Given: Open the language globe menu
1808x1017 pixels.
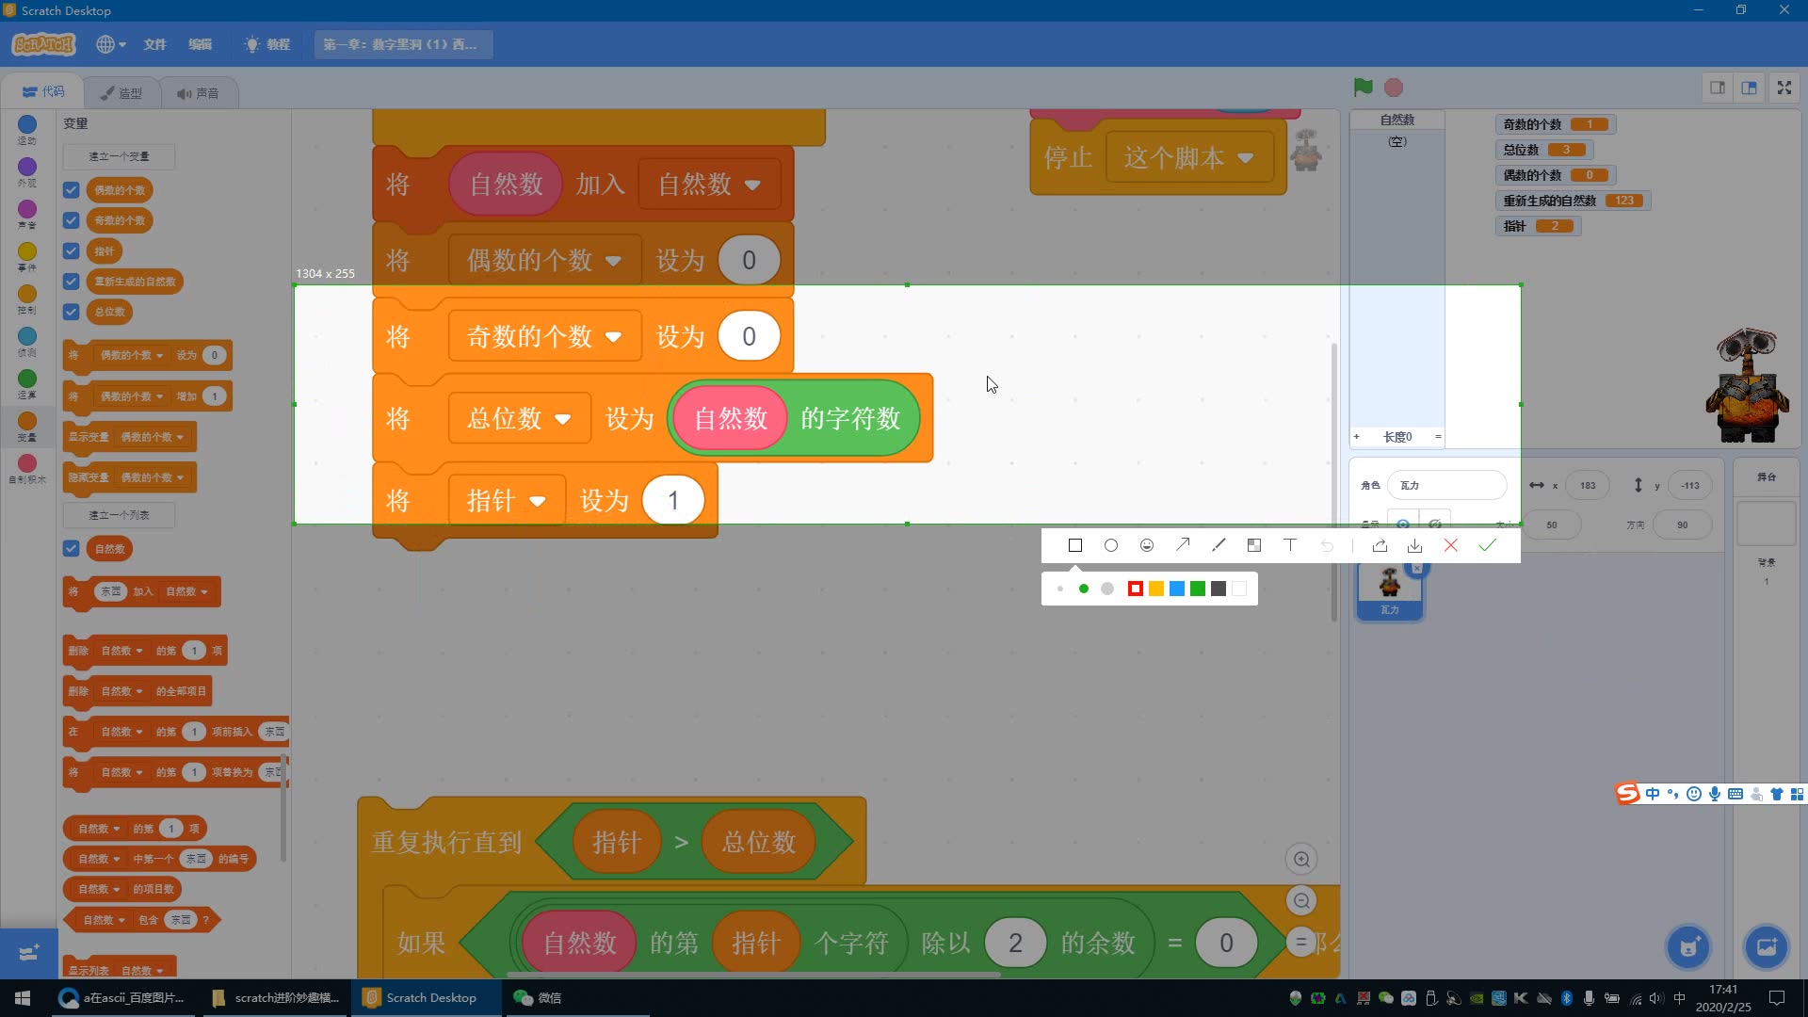Looking at the screenshot, I should point(110,44).
